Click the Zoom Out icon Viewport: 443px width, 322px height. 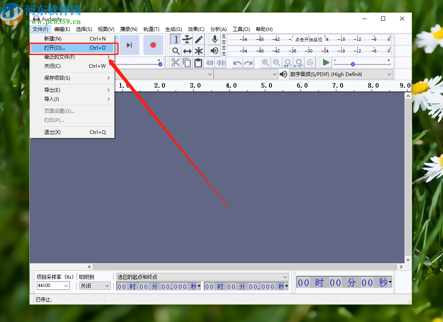click(x=276, y=62)
